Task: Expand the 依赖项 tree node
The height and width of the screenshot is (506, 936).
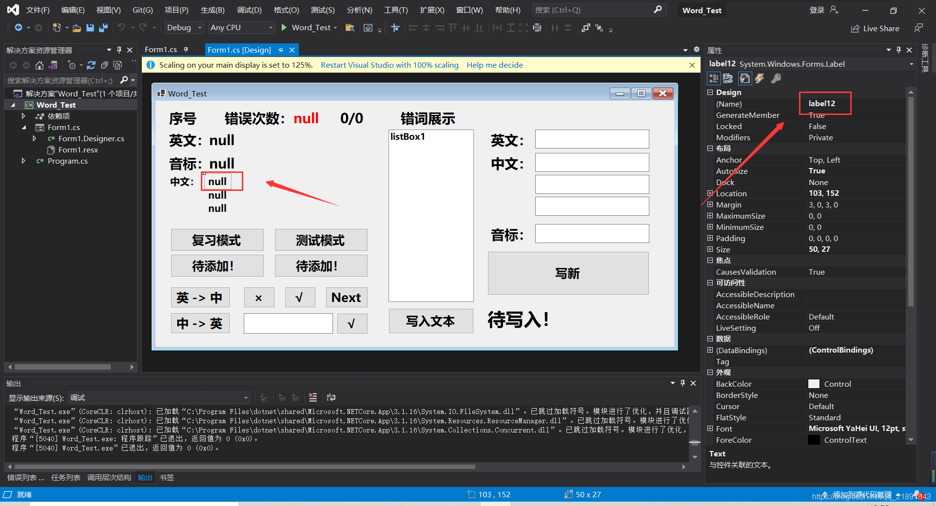Action: point(23,116)
